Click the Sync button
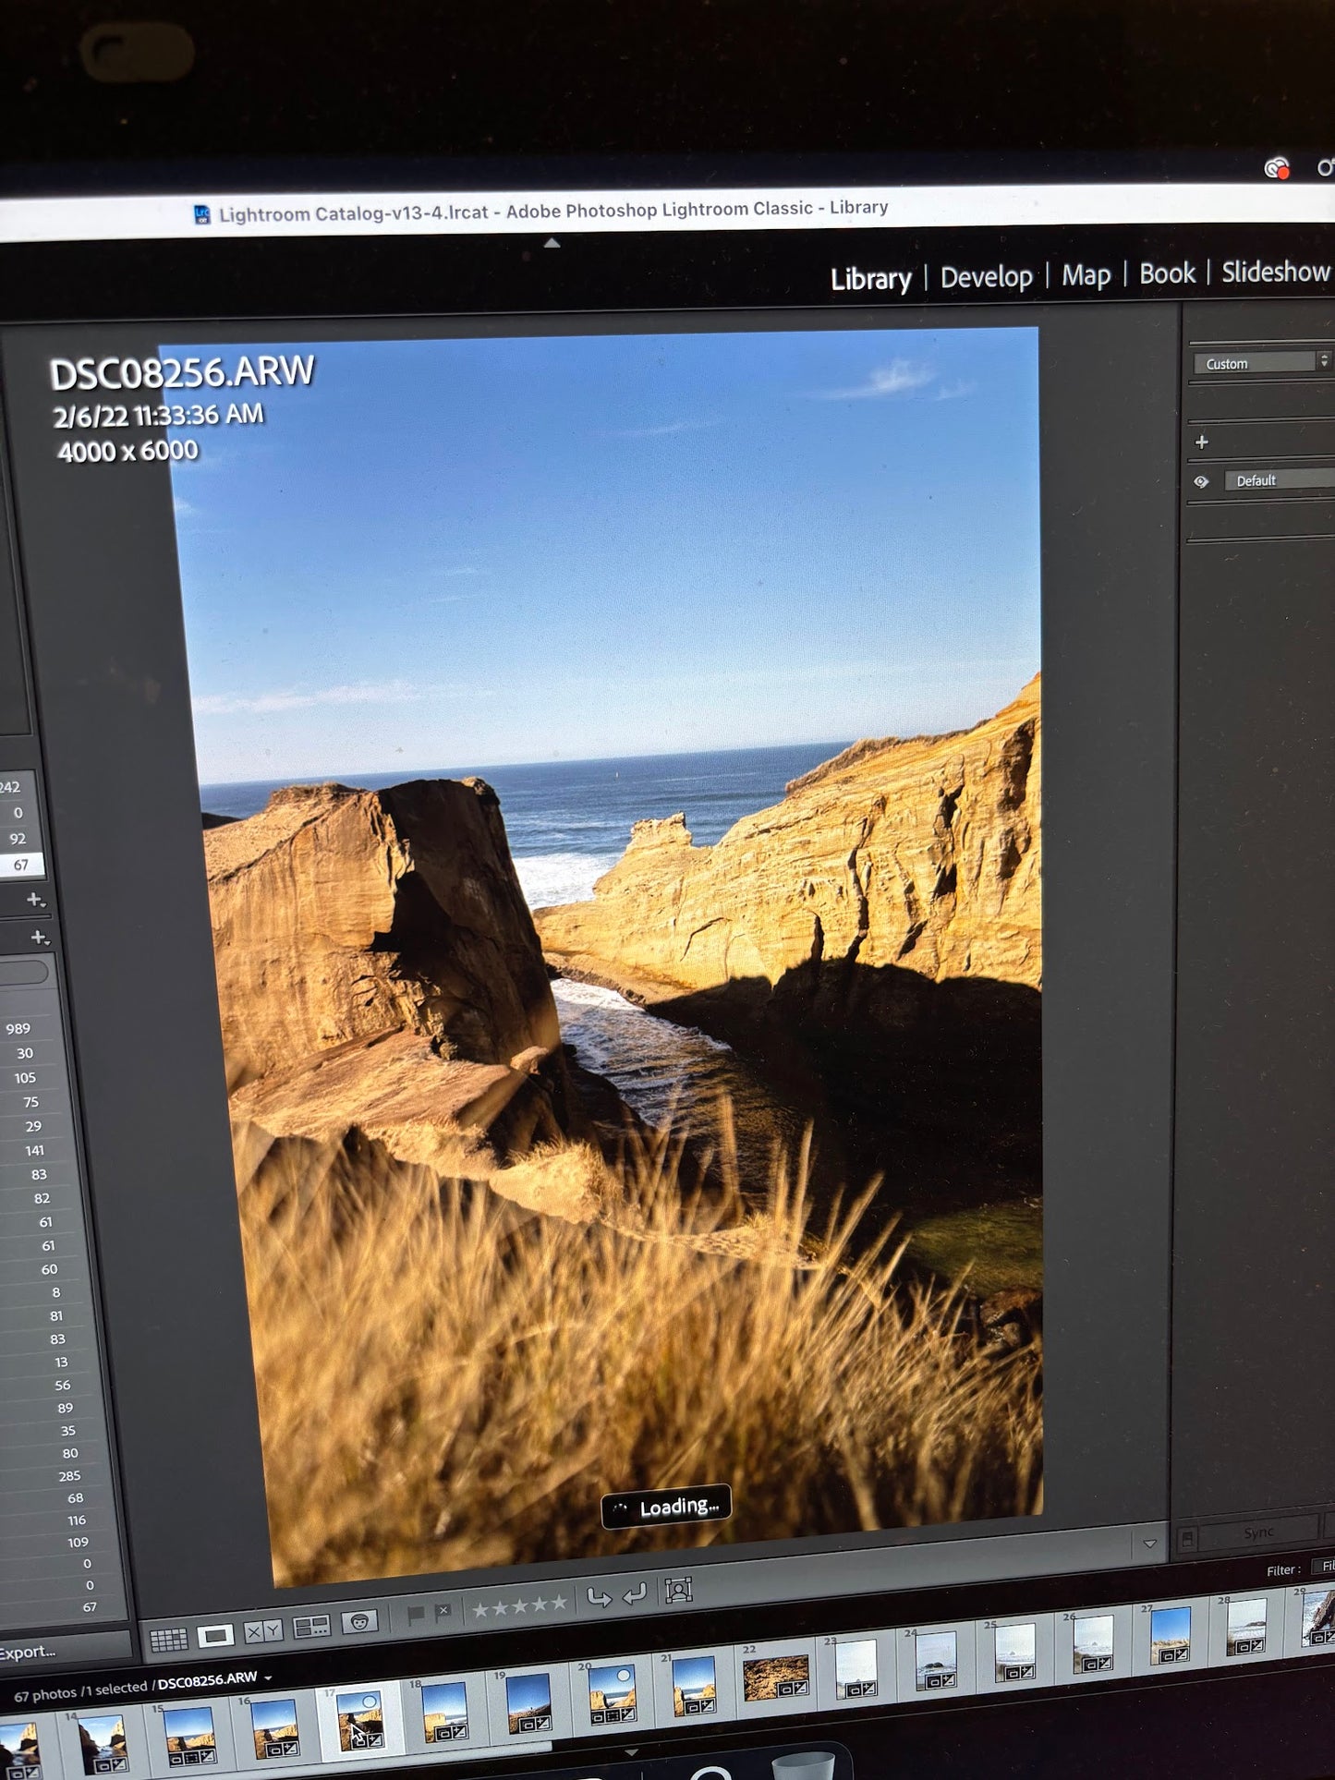Viewport: 1335px width, 1780px height. tap(1258, 1532)
